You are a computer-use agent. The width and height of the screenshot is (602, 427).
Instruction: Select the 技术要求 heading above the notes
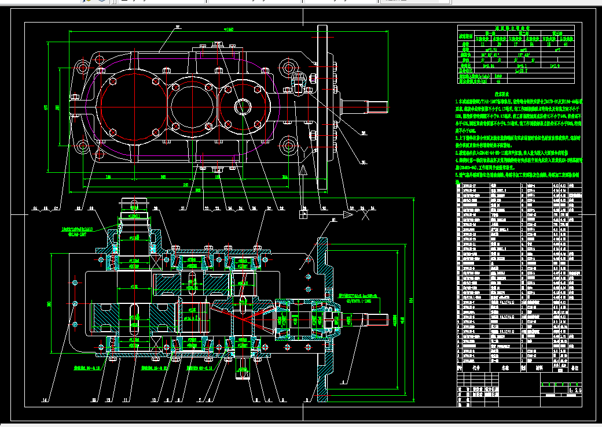[x=501, y=94]
